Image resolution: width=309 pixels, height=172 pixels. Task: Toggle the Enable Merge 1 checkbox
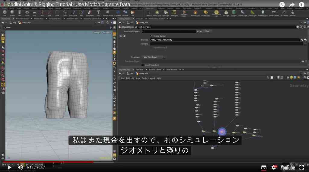pos(151,36)
